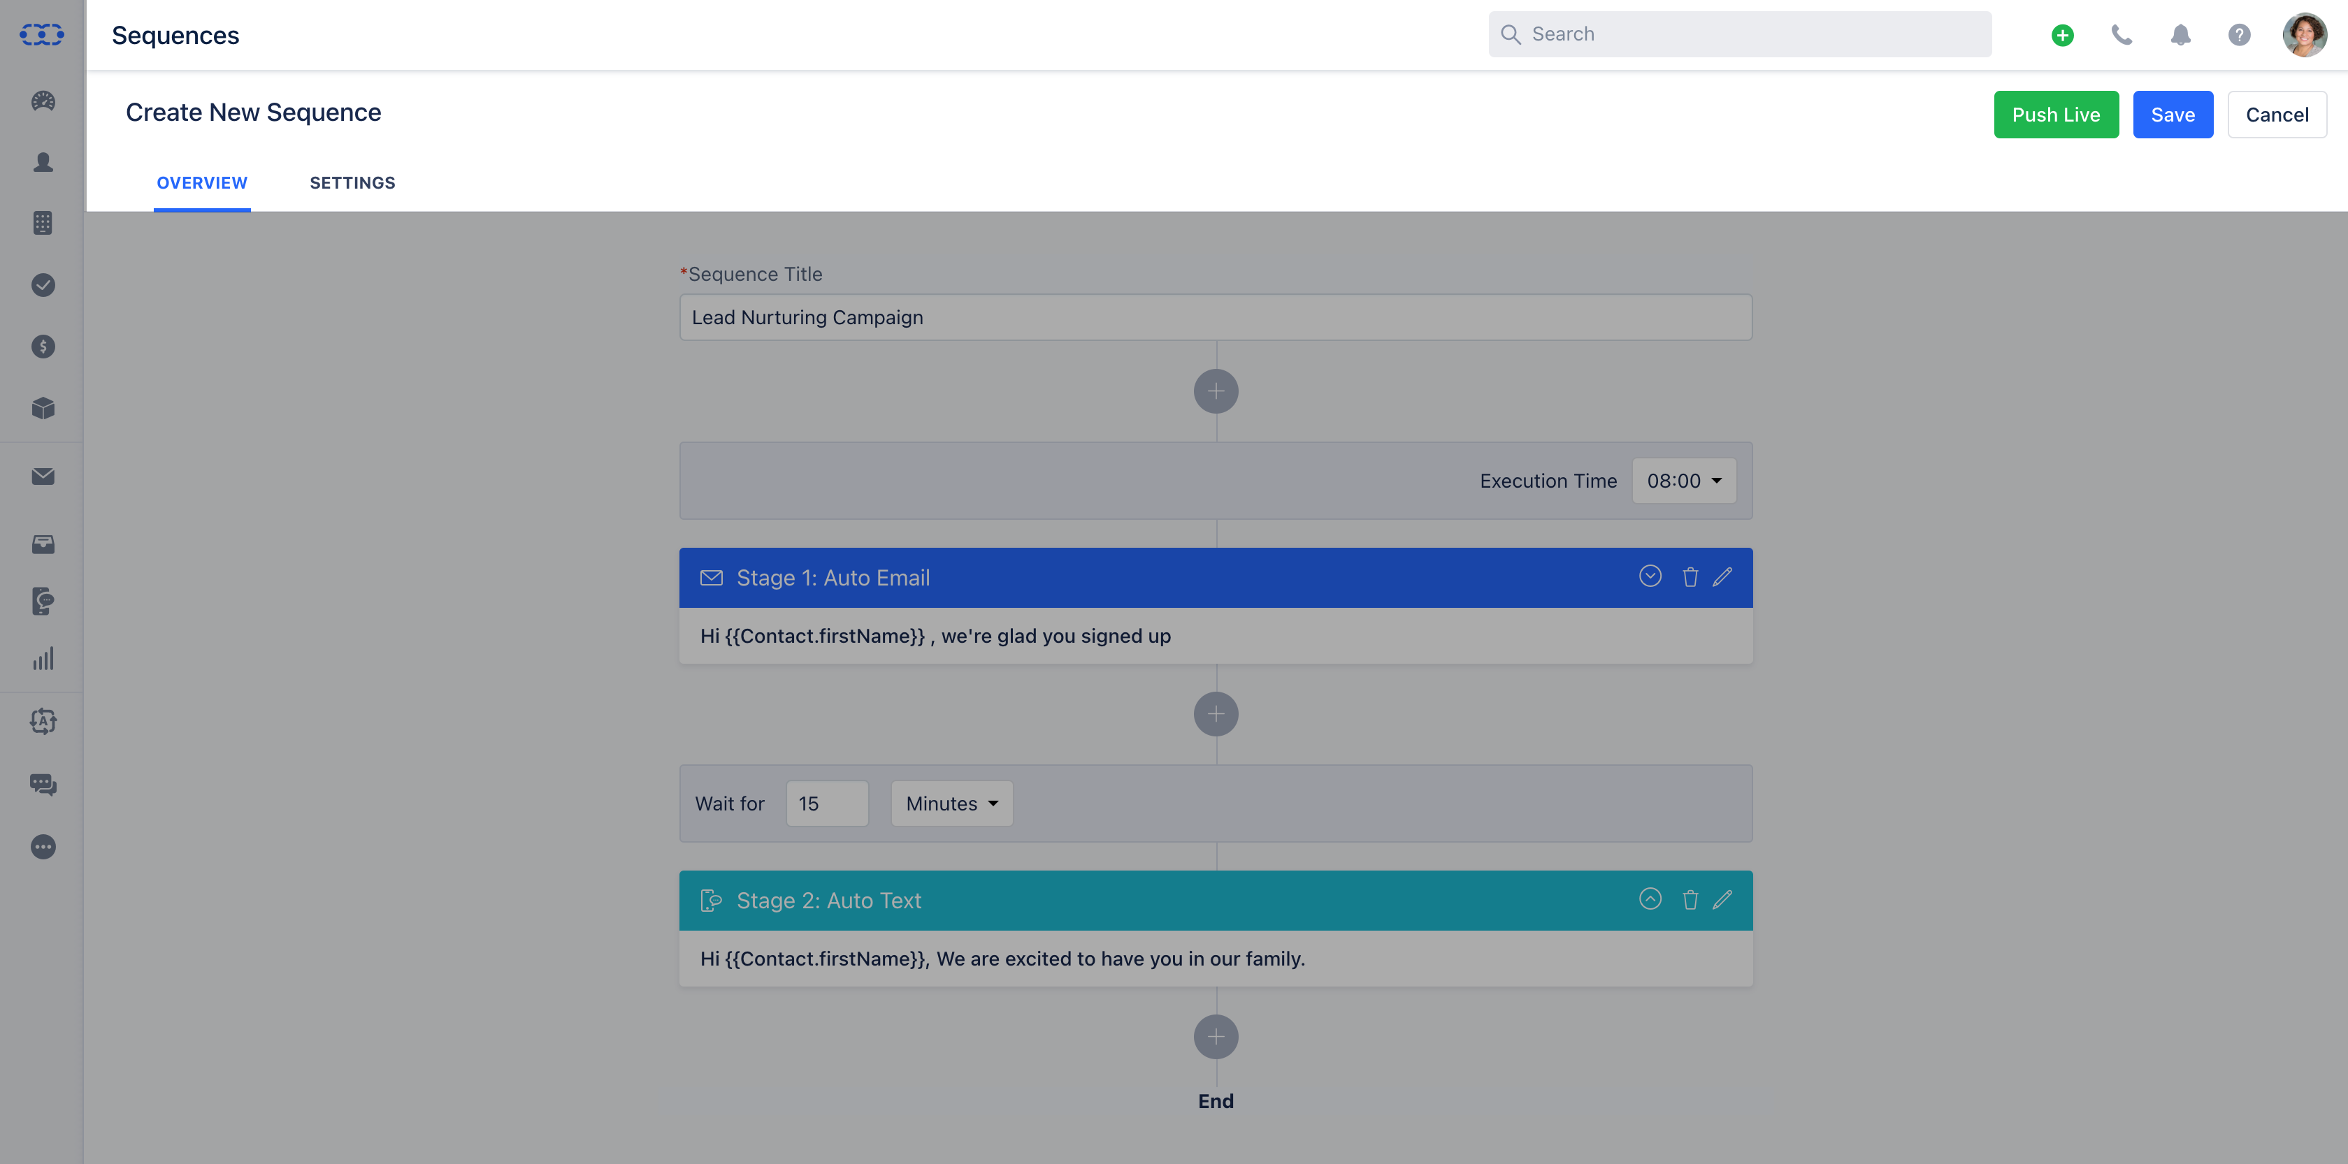This screenshot has width=2348, height=1164.
Task: Move Stage 2 Auto Text up with arrow icon
Action: [x=1650, y=899]
